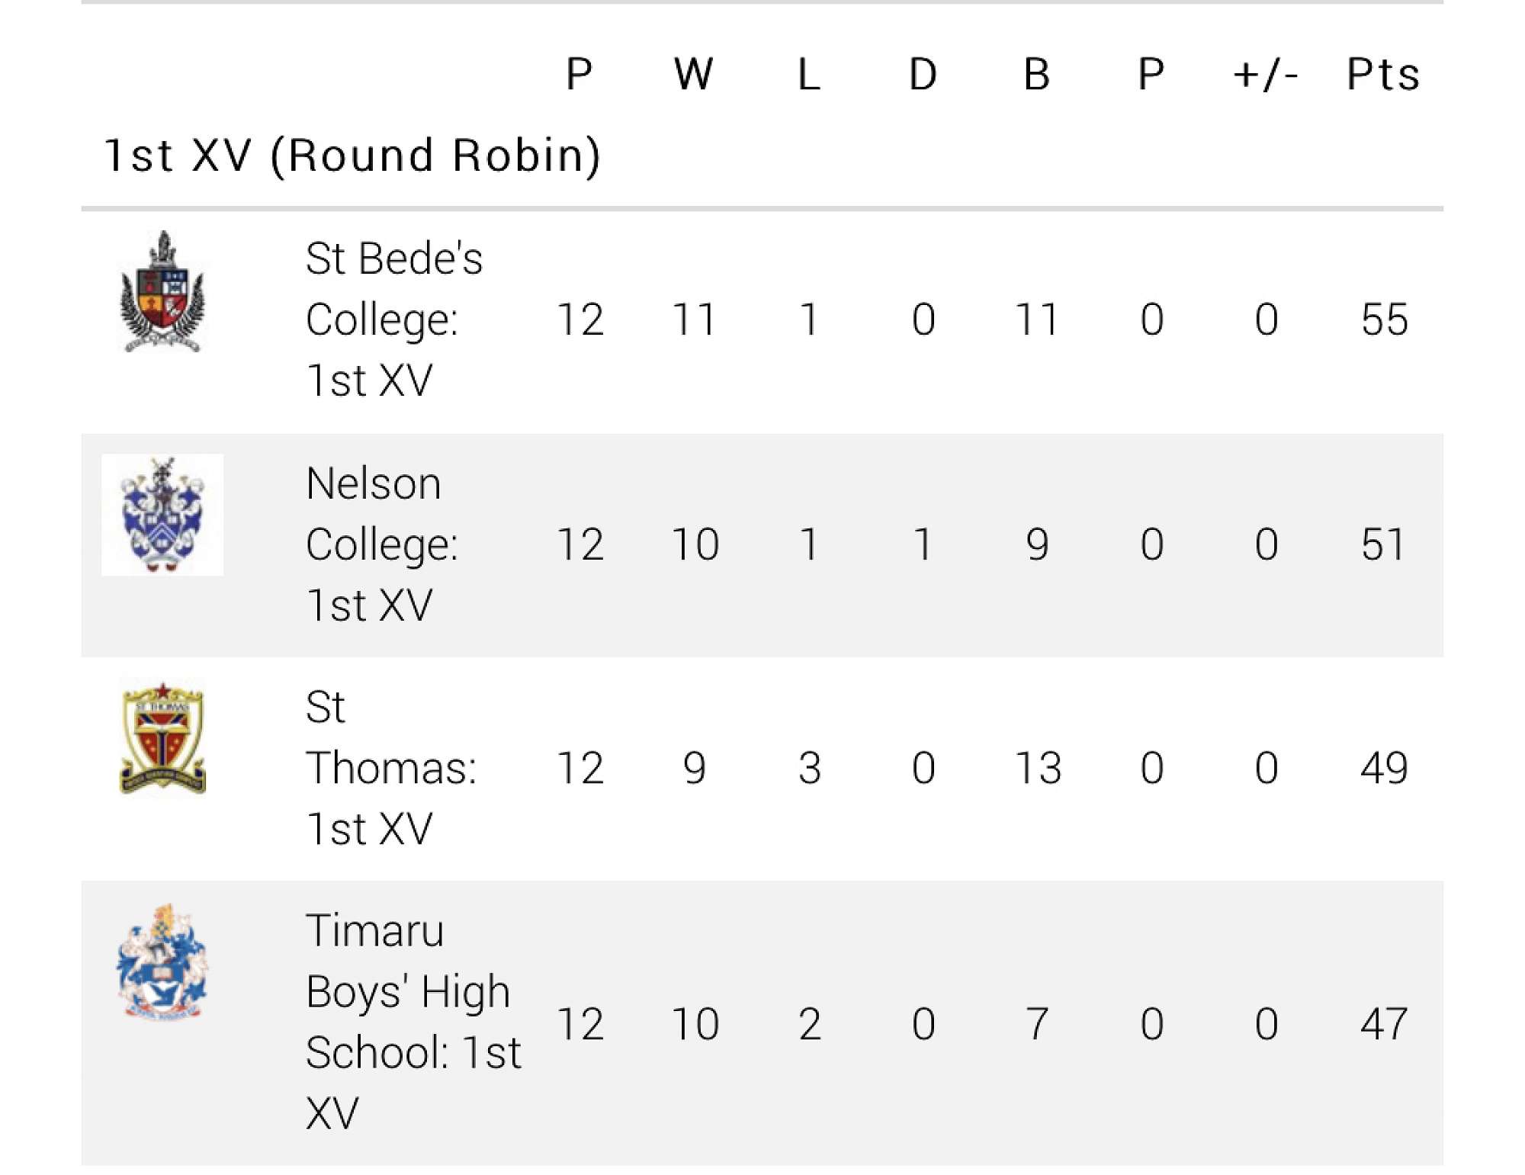
Task: Click the W column header
Action: (693, 75)
